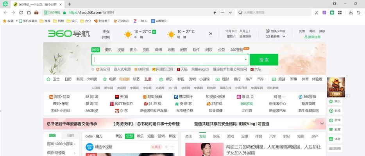The height and width of the screenshot is (156, 365).
Task: Open the 理财 category link
Action: point(222,79)
